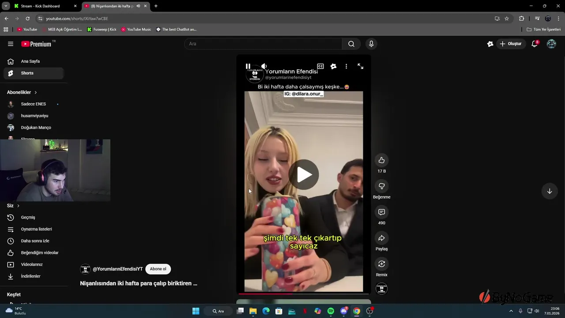Viewport: 565px width, 318px height.
Task: Toggle closed captions on the Short
Action: click(x=320, y=66)
